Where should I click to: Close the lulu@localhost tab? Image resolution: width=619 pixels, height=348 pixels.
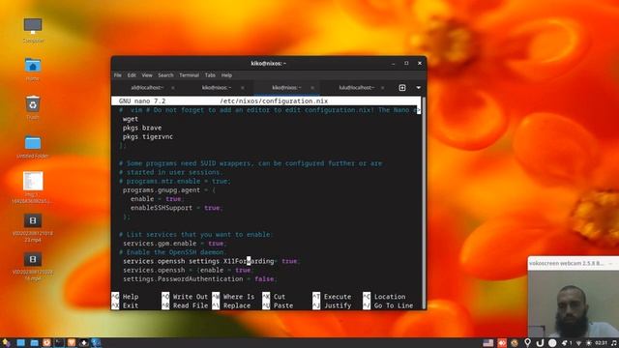pos(383,88)
